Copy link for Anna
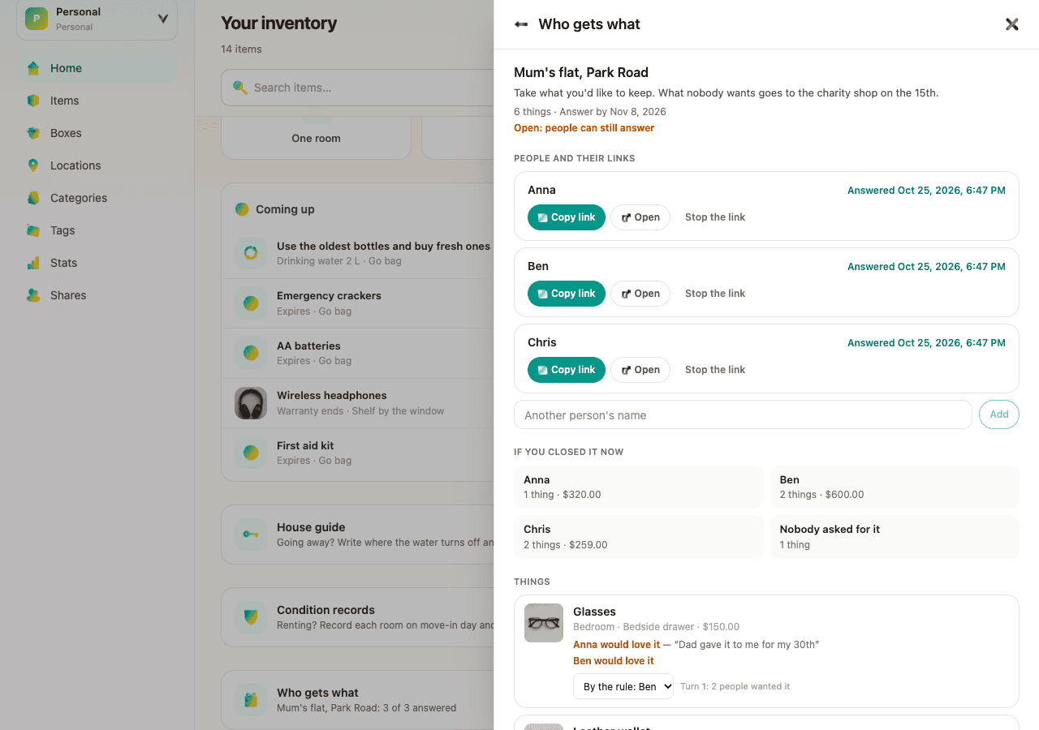This screenshot has width=1039, height=730. tap(567, 217)
